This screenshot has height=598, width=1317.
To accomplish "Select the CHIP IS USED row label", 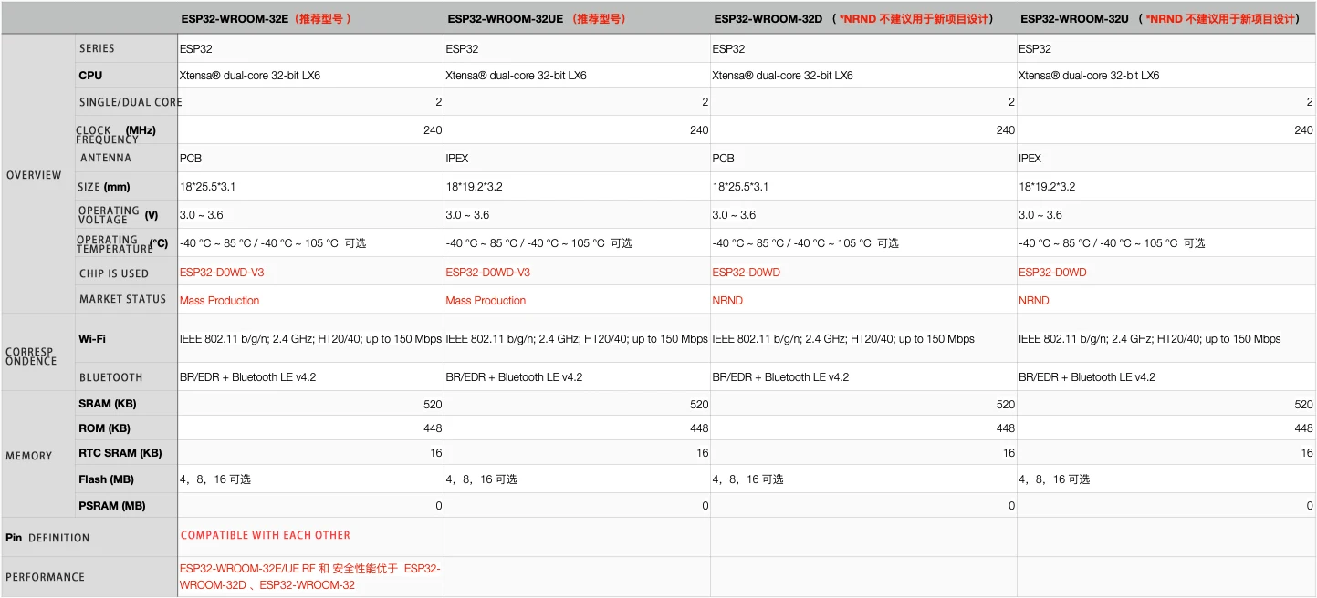I will pos(114,273).
